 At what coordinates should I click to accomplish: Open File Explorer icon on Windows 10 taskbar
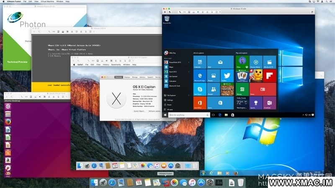coord(226,115)
